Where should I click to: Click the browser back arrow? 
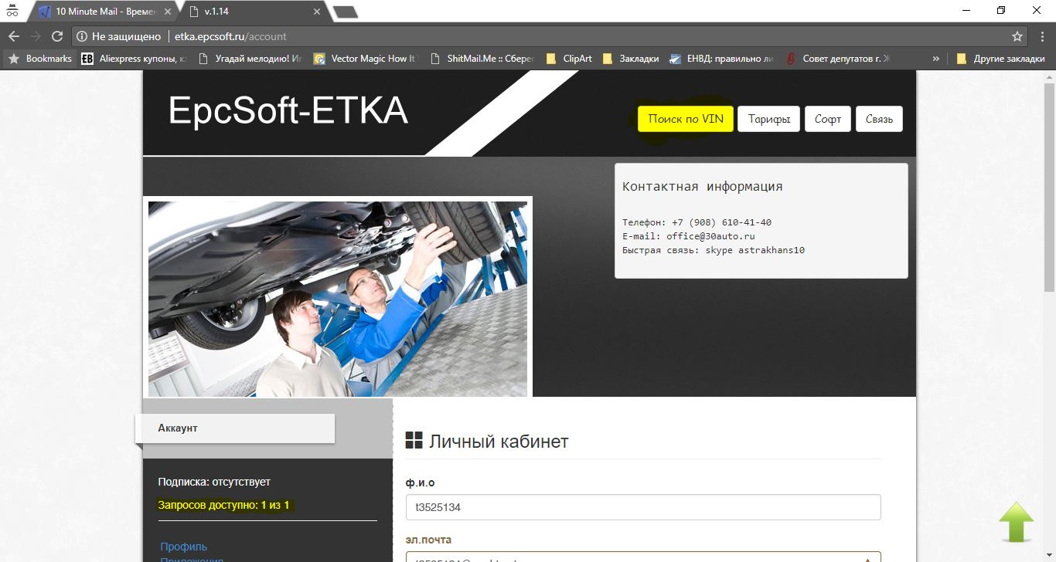tap(14, 36)
